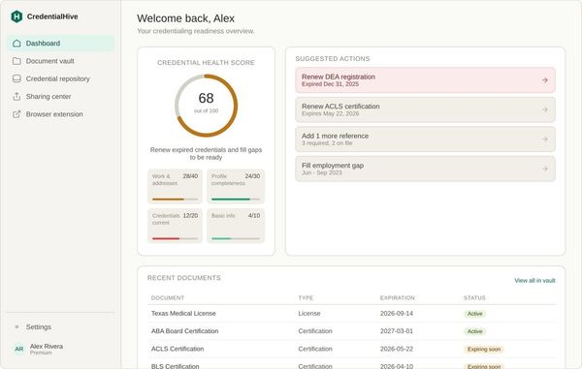This screenshot has width=582, height=369.
Task: Open ABA Board Certification row
Action: (x=351, y=331)
